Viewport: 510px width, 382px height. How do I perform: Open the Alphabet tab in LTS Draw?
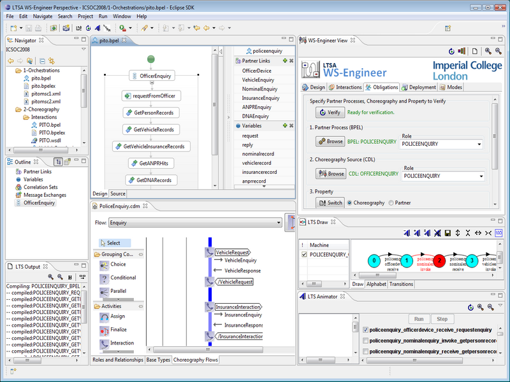point(376,284)
